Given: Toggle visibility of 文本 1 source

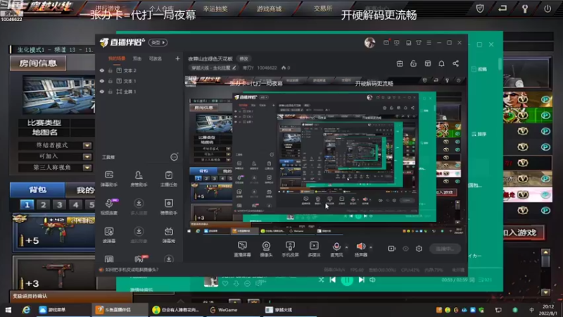Looking at the screenshot, I should 102,81.
